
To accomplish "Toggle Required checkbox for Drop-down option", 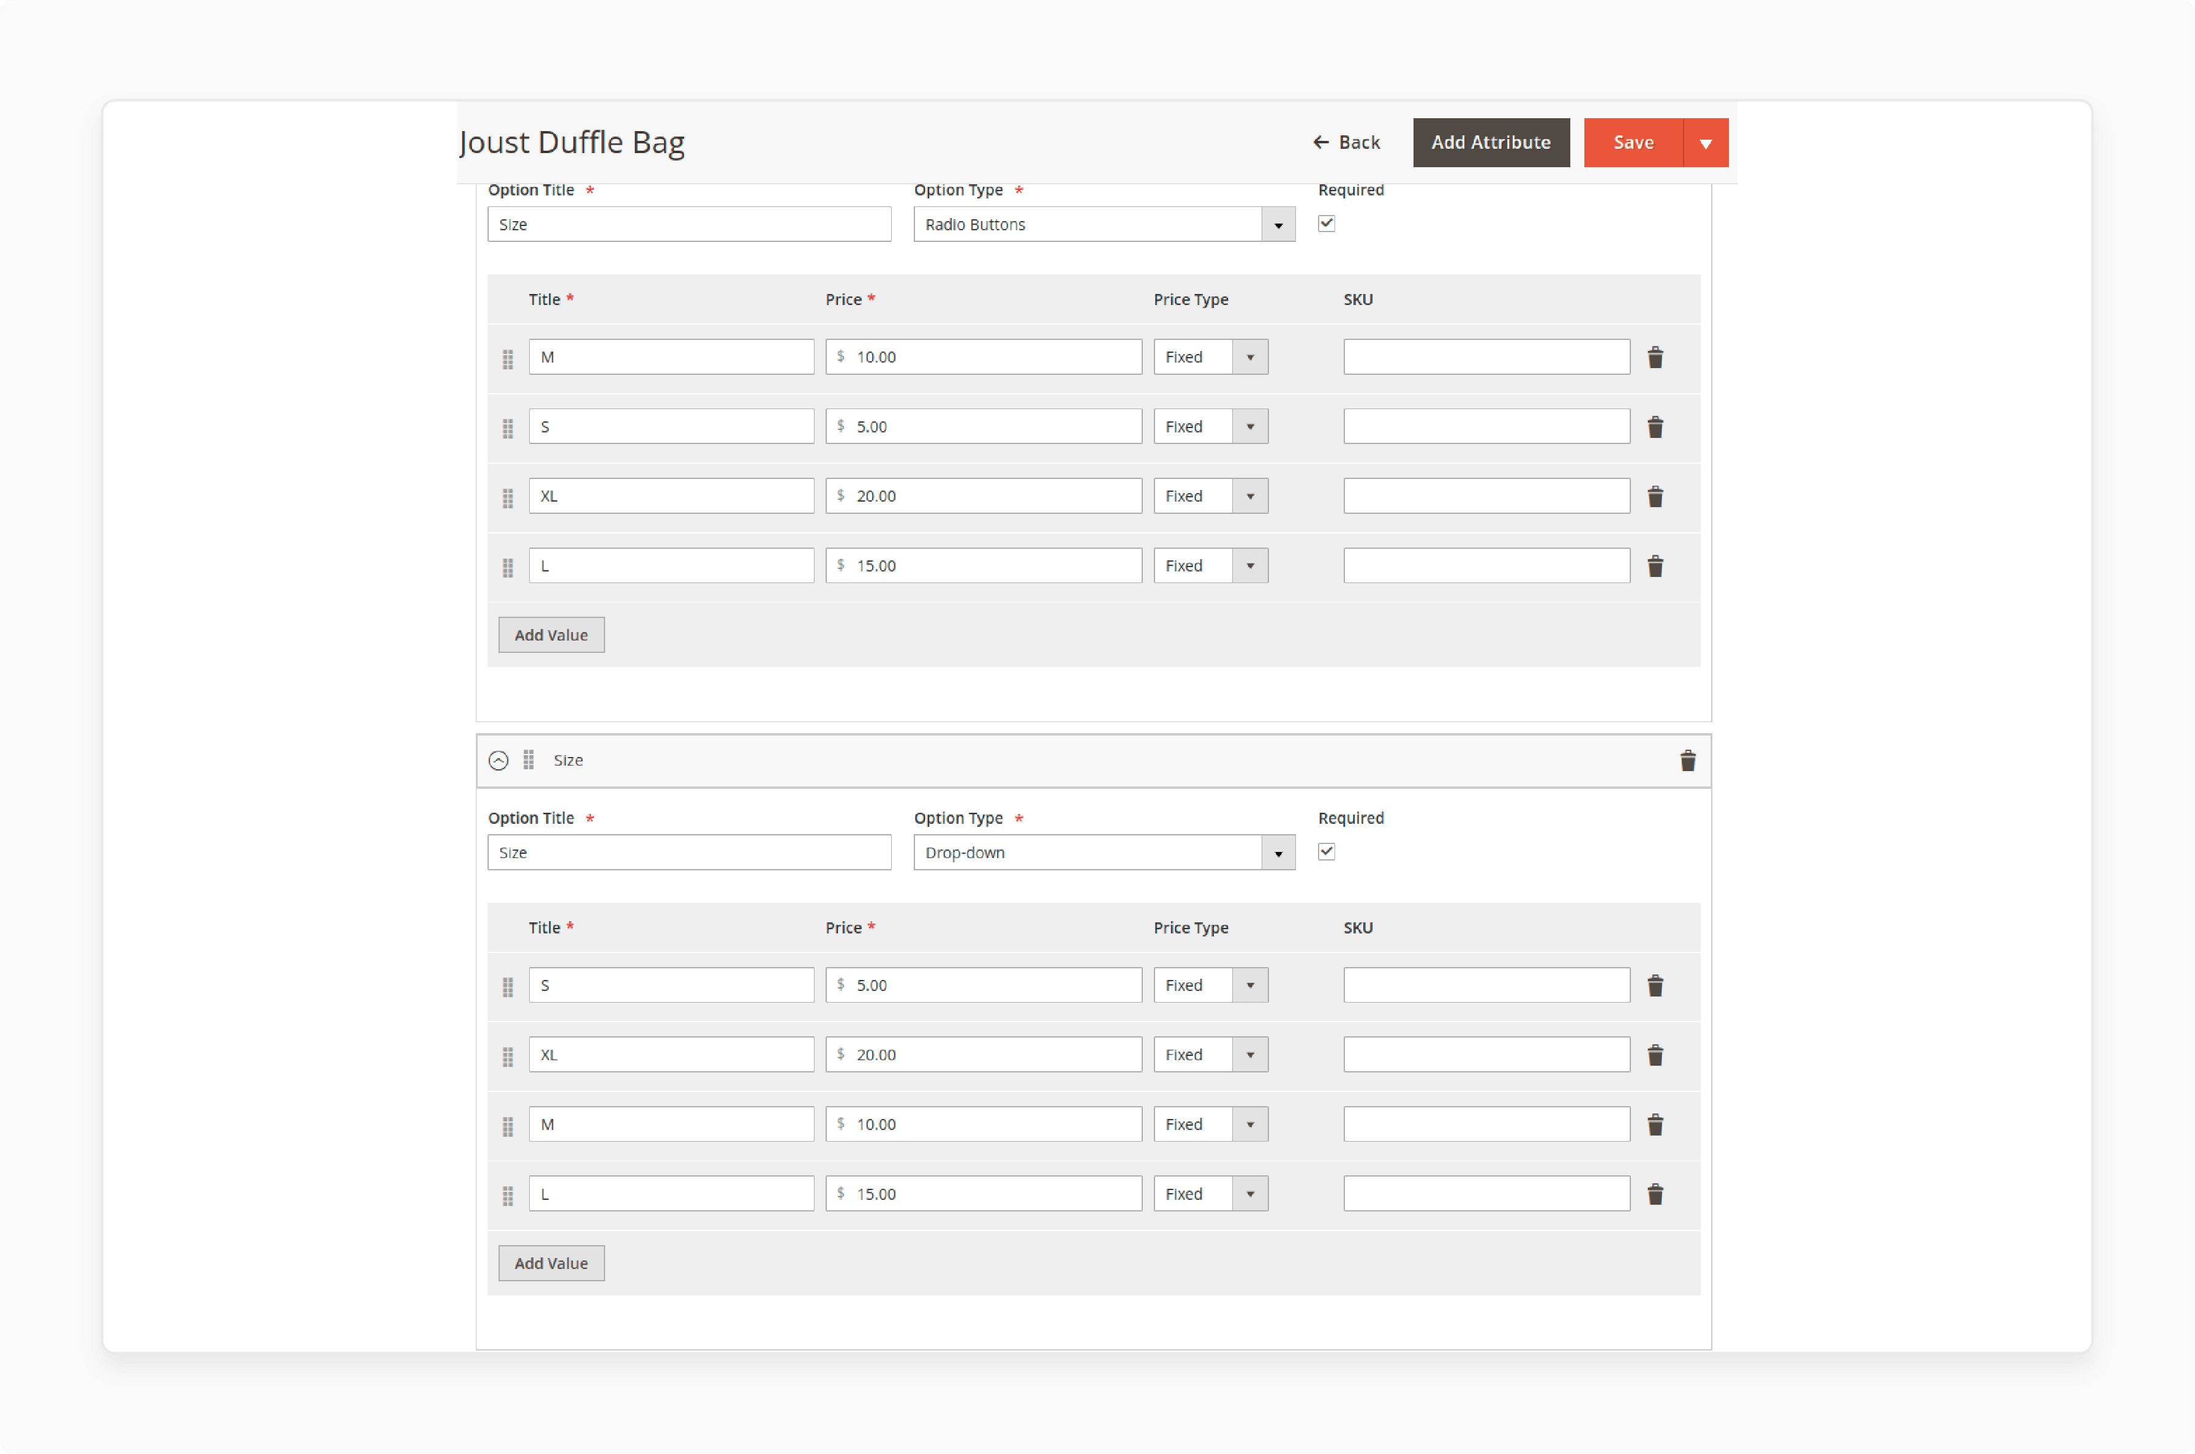I will (1326, 851).
